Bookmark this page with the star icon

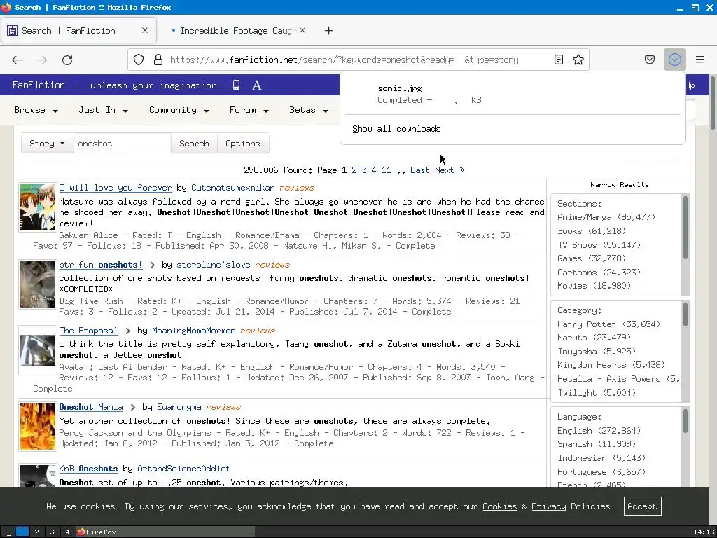tap(578, 60)
